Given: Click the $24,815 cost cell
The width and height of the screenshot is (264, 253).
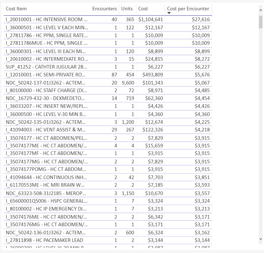Looking at the screenshot, I should tap(154, 59).
